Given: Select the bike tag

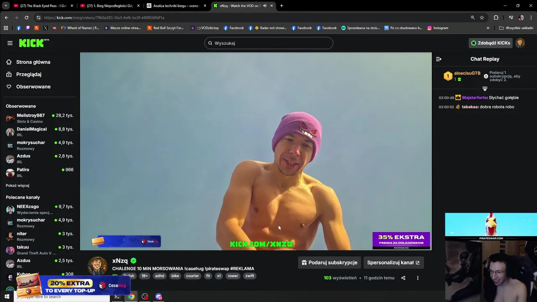Looking at the screenshot, I should click(175, 276).
